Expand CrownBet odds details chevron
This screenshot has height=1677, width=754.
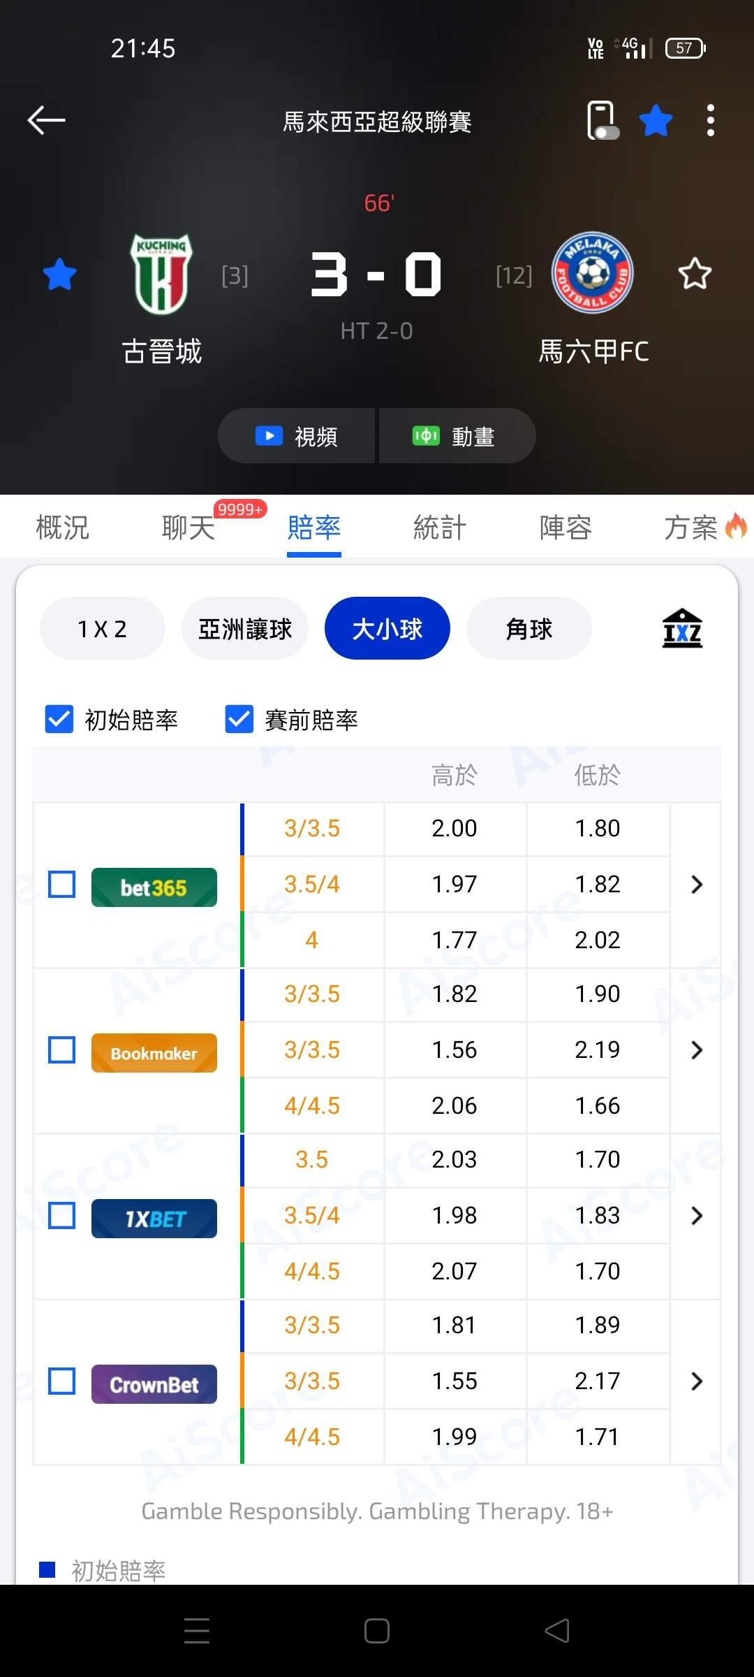pyautogui.click(x=696, y=1381)
